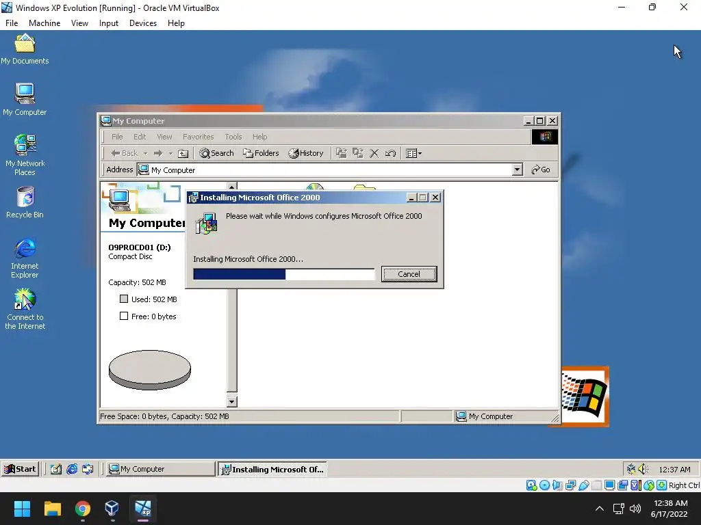Viewport: 701px width, 525px height.
Task: Click the Forward navigation arrow
Action: pyautogui.click(x=158, y=153)
